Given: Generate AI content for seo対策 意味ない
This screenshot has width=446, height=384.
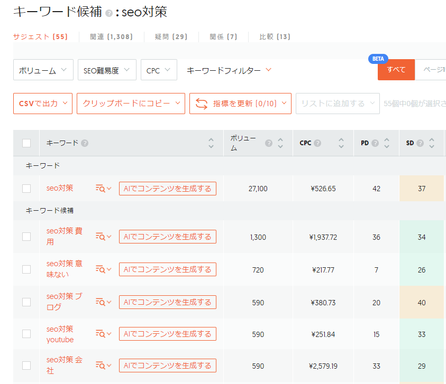Looking at the screenshot, I should [168, 269].
